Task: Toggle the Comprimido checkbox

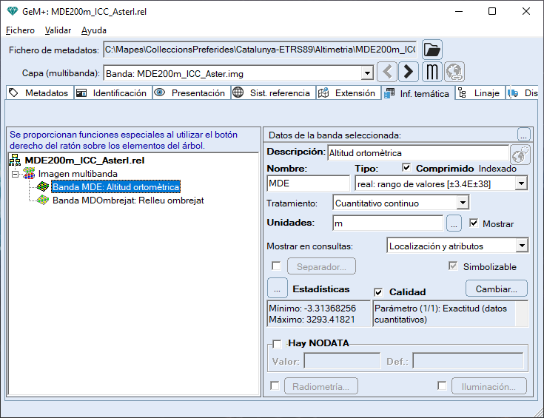Action: [x=406, y=168]
